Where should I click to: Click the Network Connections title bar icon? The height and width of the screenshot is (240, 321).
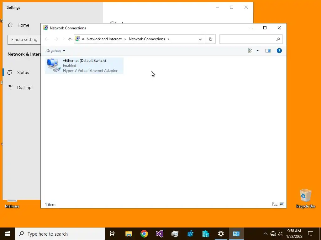tap(46, 28)
